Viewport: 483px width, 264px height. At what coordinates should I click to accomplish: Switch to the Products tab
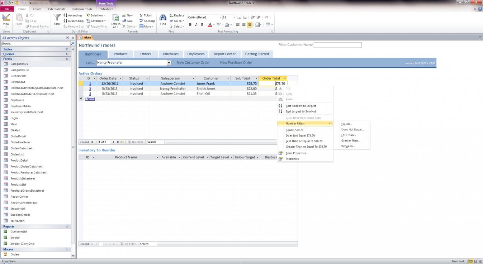(x=120, y=54)
